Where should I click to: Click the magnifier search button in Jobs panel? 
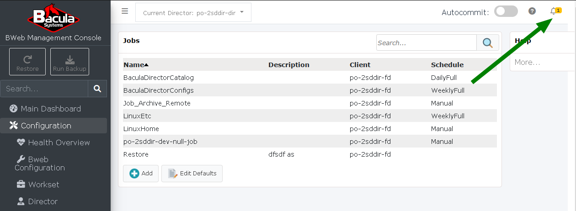488,43
